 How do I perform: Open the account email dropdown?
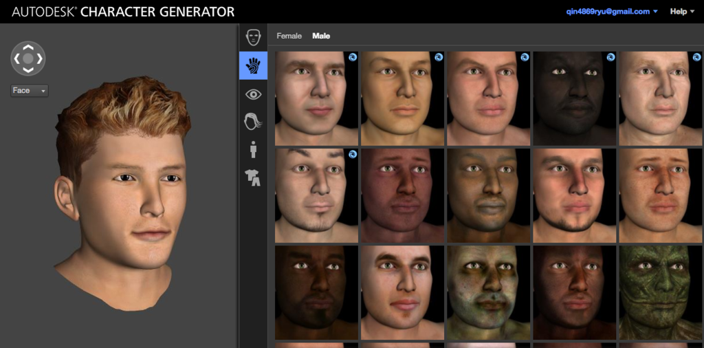(x=612, y=12)
